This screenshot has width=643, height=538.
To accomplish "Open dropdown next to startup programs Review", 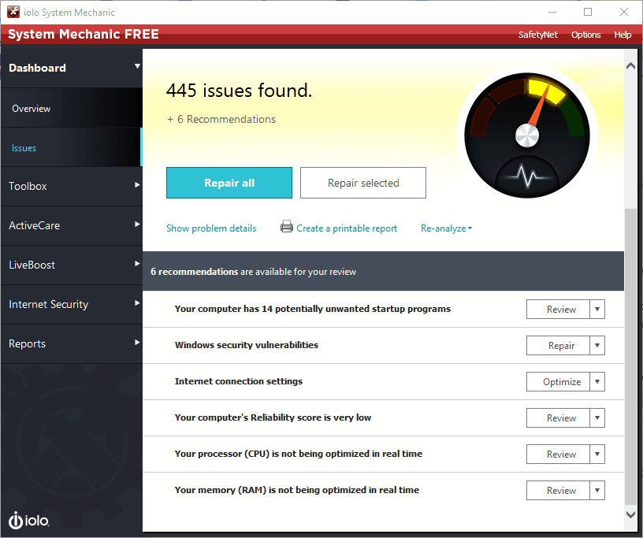I will (x=597, y=310).
